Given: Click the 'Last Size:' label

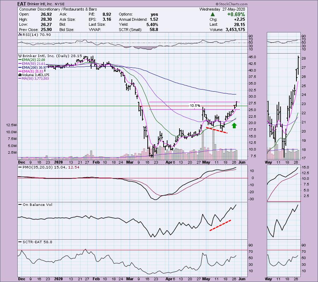Looking at the screenshot, I should point(97,24).
